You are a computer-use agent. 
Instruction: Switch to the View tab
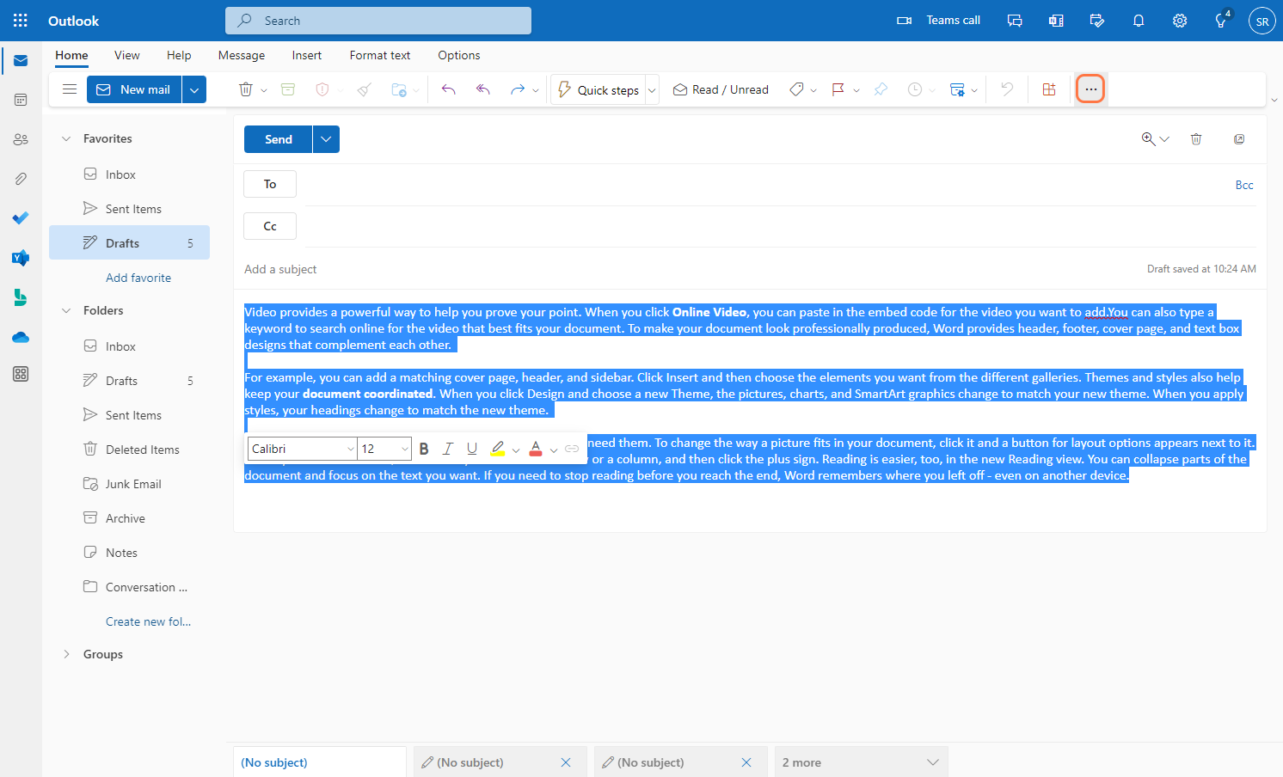[x=127, y=55]
